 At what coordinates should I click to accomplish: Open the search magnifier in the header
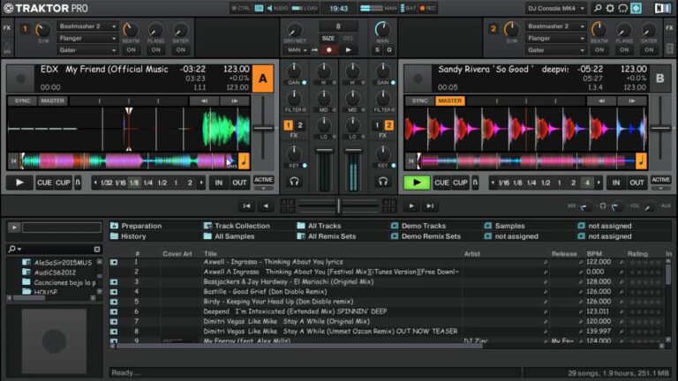pyautogui.click(x=598, y=8)
